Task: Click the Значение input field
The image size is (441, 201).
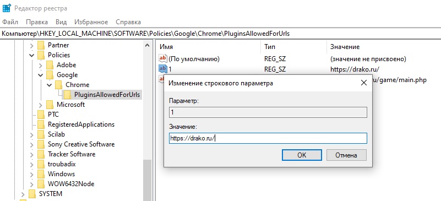Action: pyautogui.click(x=268, y=138)
